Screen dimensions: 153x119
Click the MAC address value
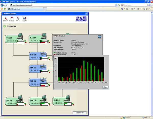(x=77, y=48)
